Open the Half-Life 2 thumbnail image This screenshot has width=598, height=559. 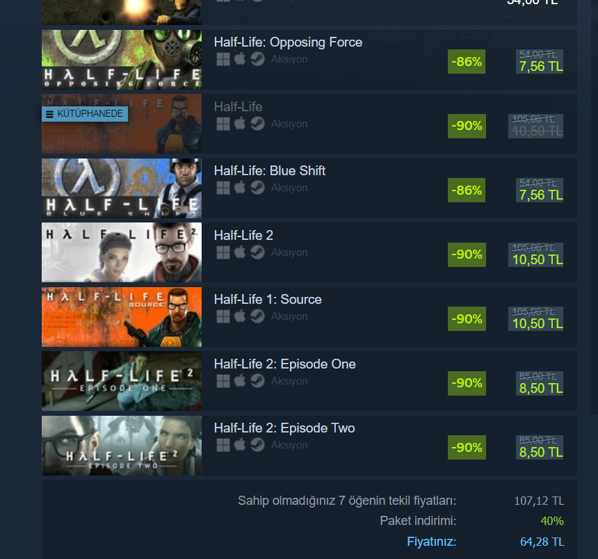coord(122,252)
